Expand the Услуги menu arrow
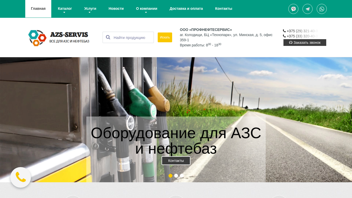Screen dimensions: 352x198 pos(90,12)
